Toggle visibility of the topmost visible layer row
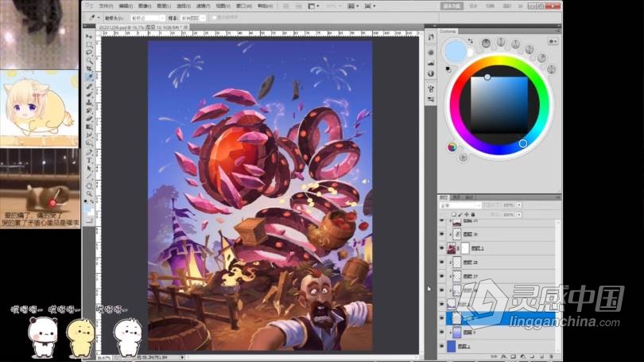The width and height of the screenshot is (644, 362). pyautogui.click(x=442, y=222)
